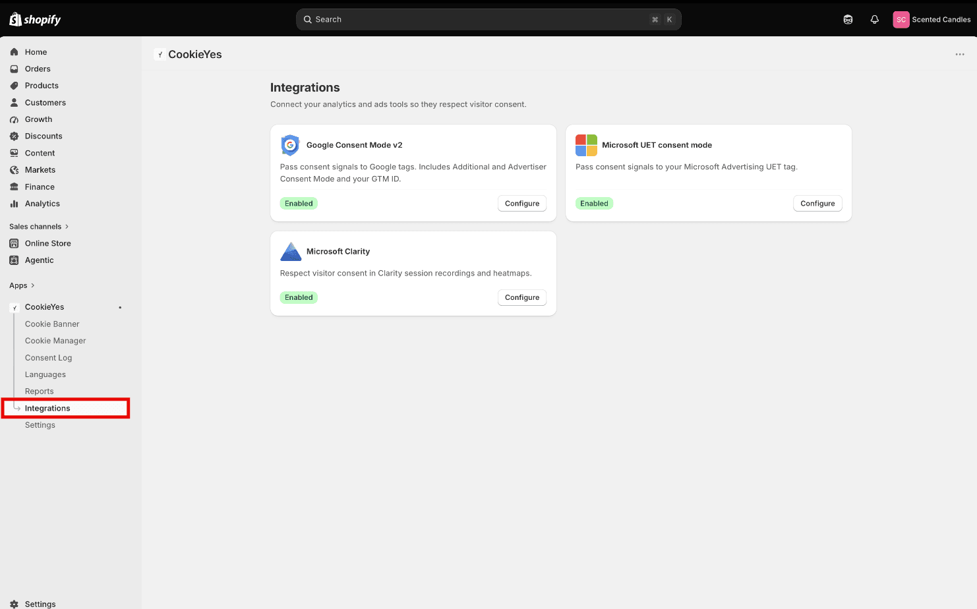Click the Google Consent Mode shield icon
Screen dimensions: 977x609
[x=290, y=145]
